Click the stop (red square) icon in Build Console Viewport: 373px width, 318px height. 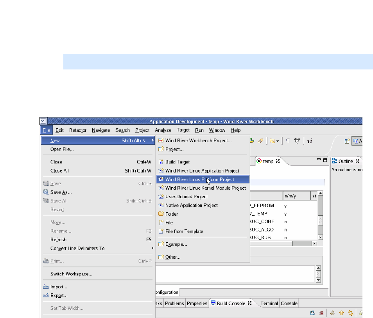(x=321, y=313)
